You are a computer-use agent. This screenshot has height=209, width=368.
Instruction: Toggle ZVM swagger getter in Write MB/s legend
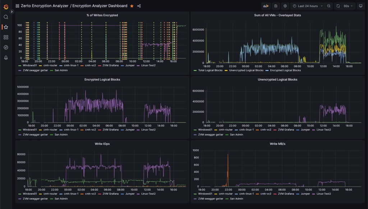click(211, 199)
